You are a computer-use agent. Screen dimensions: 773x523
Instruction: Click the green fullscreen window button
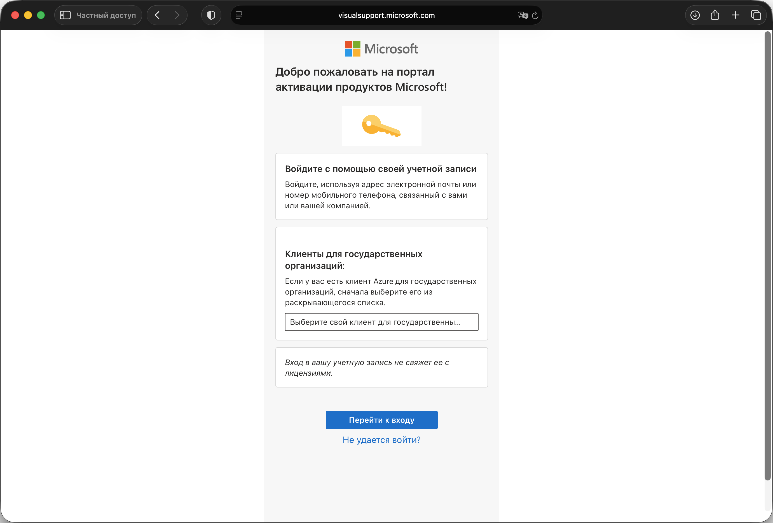point(41,15)
